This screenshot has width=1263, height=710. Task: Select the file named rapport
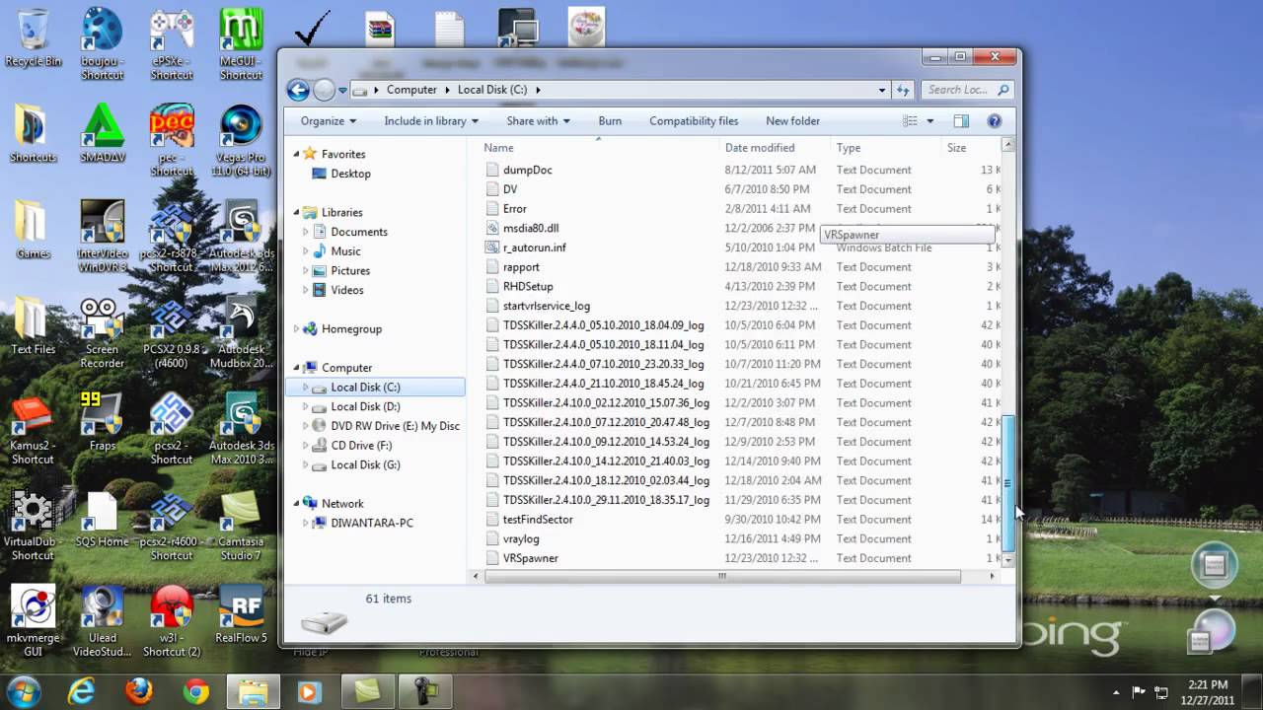point(521,267)
